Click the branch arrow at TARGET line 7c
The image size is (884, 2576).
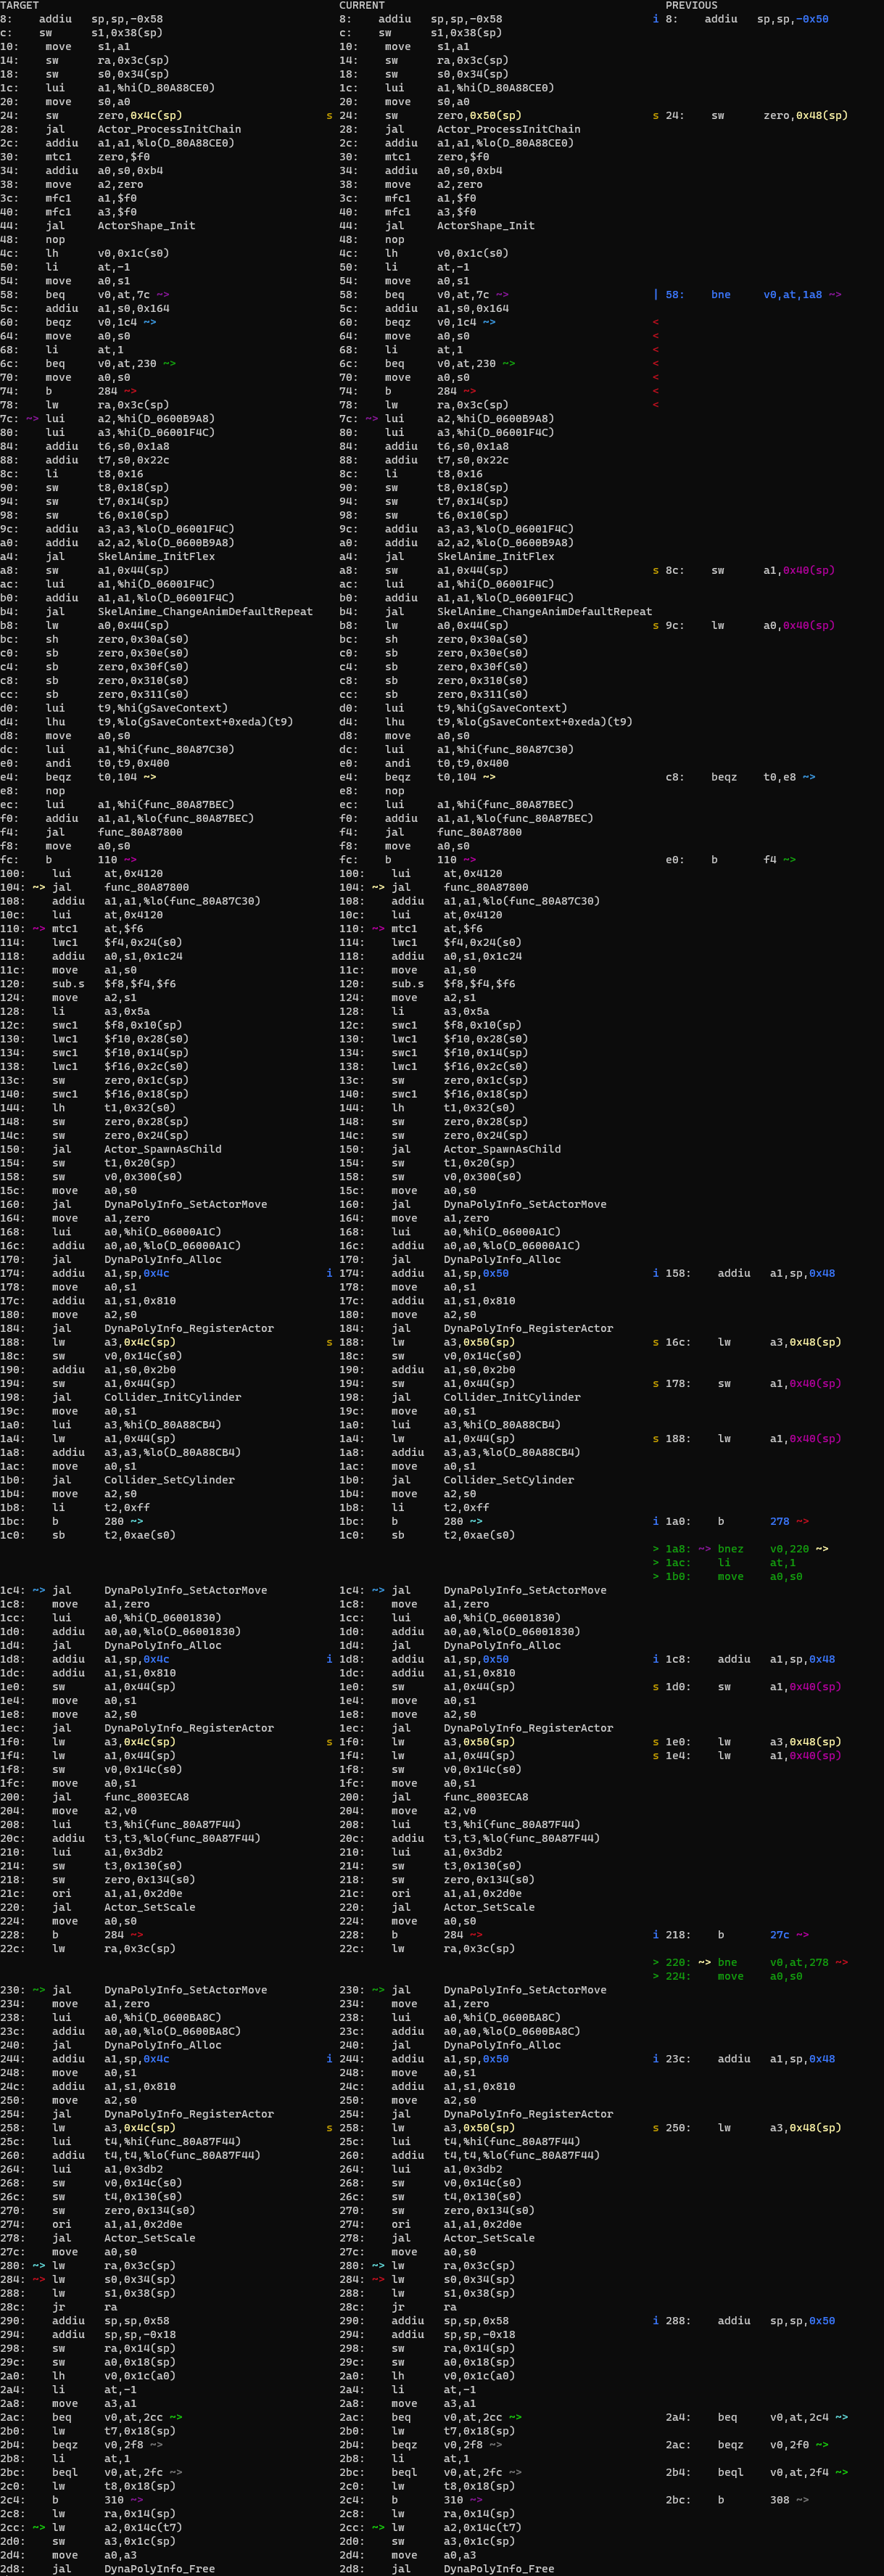33,419
